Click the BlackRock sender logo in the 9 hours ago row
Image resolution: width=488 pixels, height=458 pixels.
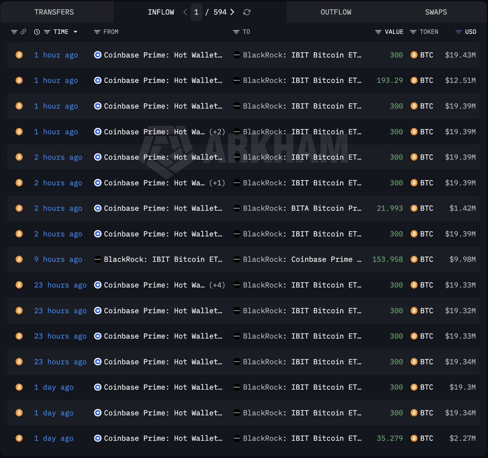[x=98, y=259]
